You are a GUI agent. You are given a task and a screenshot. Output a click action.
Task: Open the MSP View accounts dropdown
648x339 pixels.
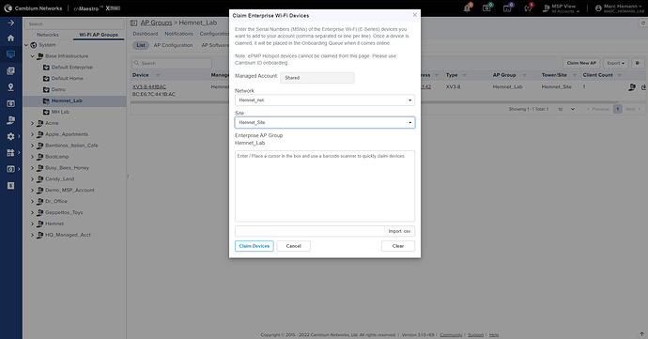[561, 8]
